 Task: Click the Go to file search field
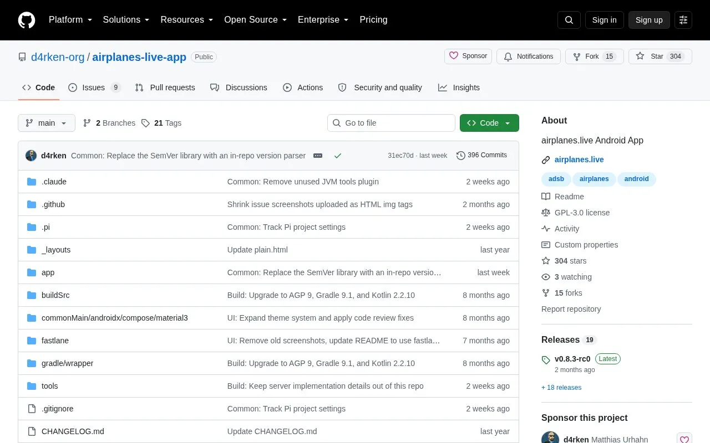391,123
